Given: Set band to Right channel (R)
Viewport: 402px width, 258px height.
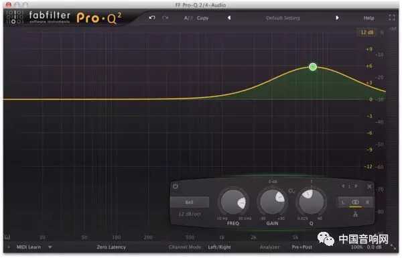Looking at the screenshot, I should [367, 202].
